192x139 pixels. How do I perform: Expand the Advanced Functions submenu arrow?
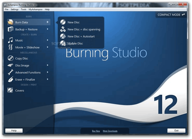pyautogui.click(x=48, y=72)
